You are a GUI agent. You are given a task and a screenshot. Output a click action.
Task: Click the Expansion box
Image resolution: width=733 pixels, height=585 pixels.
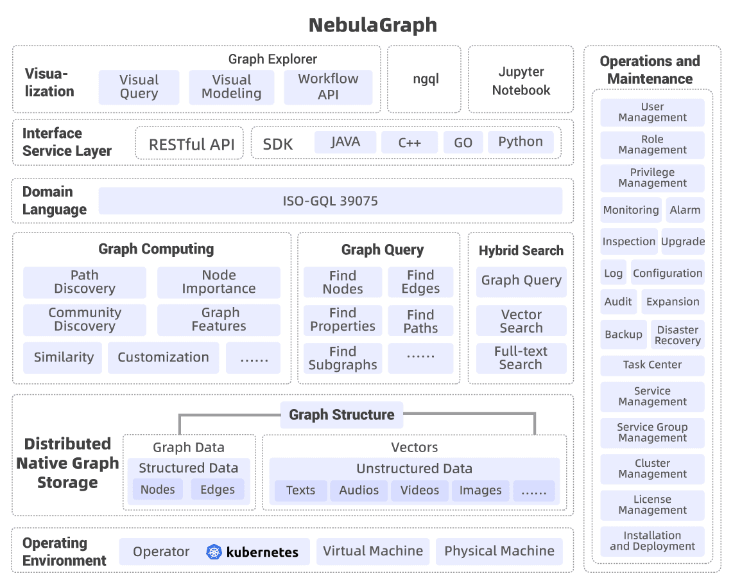673,302
